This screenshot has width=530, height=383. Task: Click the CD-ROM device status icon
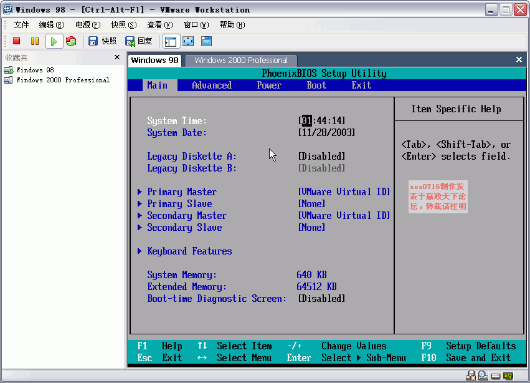(483, 376)
